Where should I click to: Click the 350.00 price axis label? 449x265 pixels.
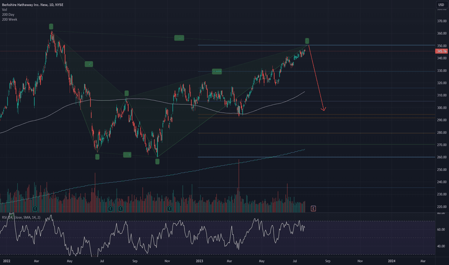(x=442, y=46)
